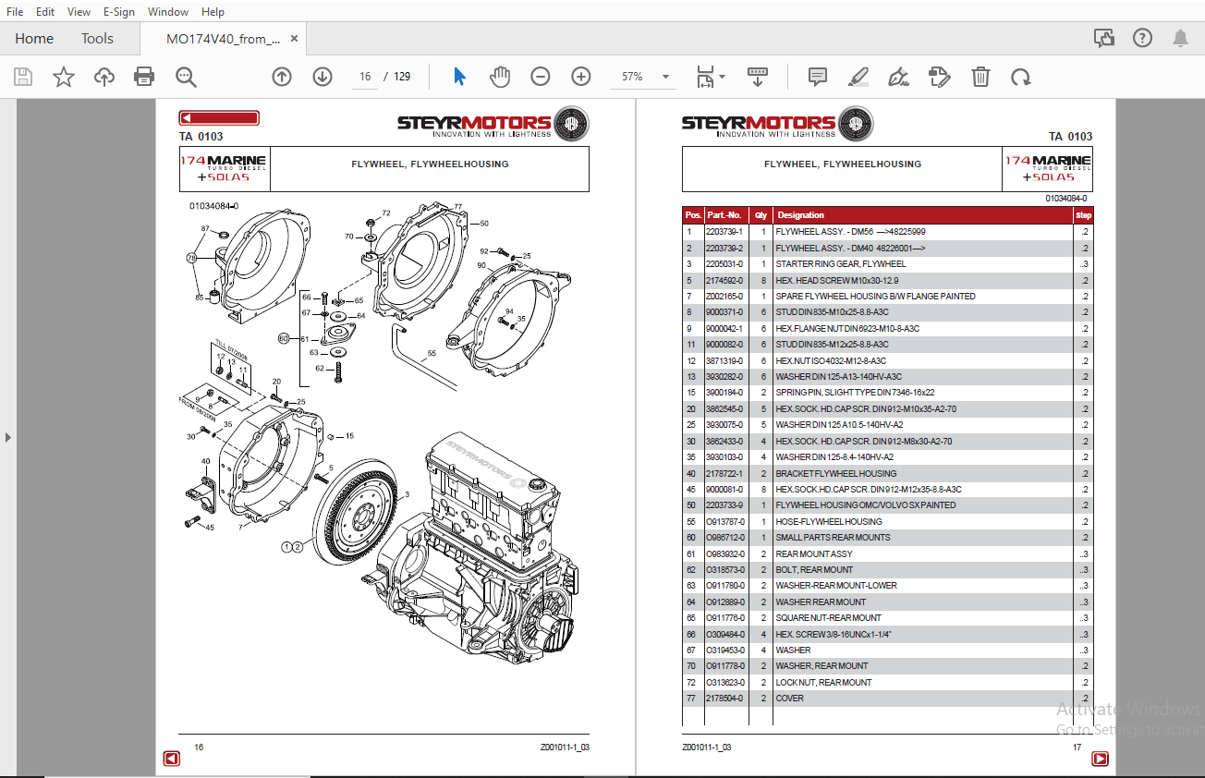Bookmark document with the star icon

click(x=64, y=77)
